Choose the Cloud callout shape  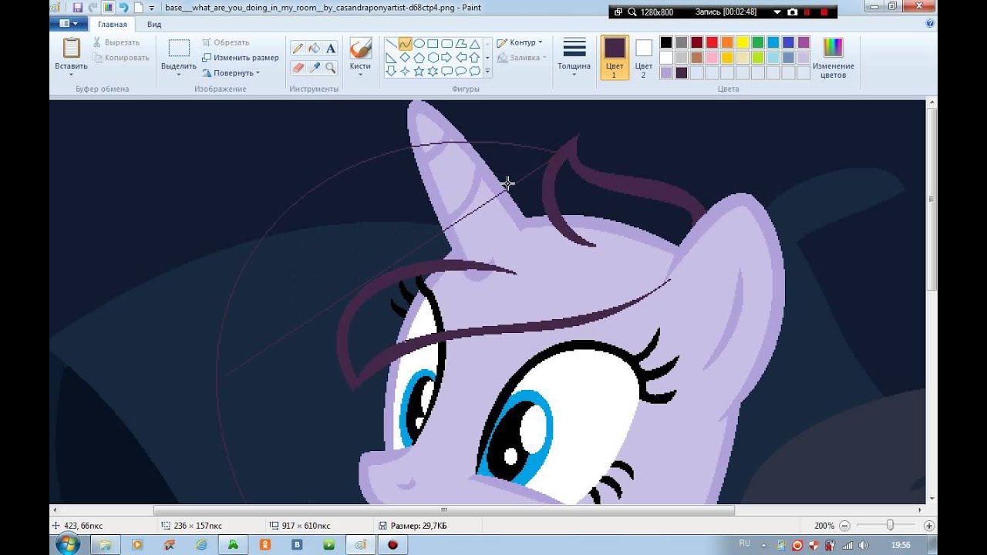pos(474,72)
